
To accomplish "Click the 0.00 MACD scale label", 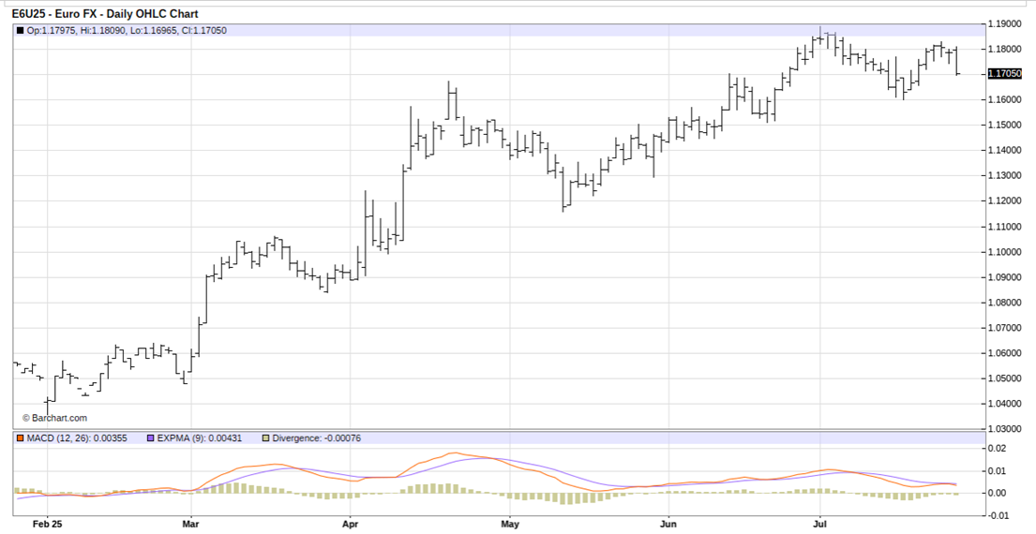I will [x=998, y=493].
